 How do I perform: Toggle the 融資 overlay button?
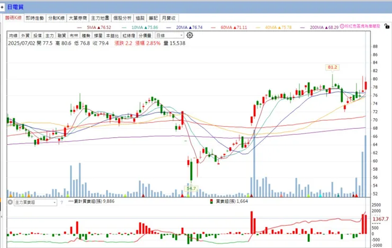[62, 36]
